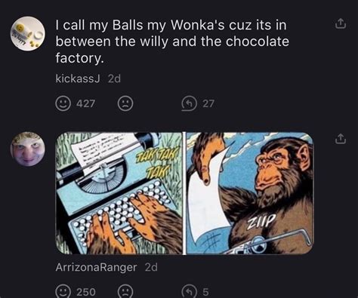Tap the 27 replies count

point(208,103)
